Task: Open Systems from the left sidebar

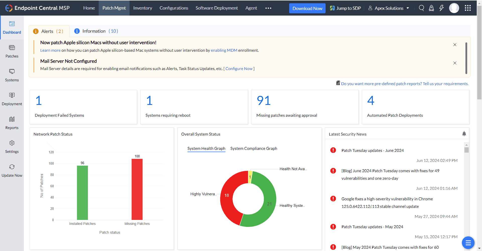Action: 12,75
